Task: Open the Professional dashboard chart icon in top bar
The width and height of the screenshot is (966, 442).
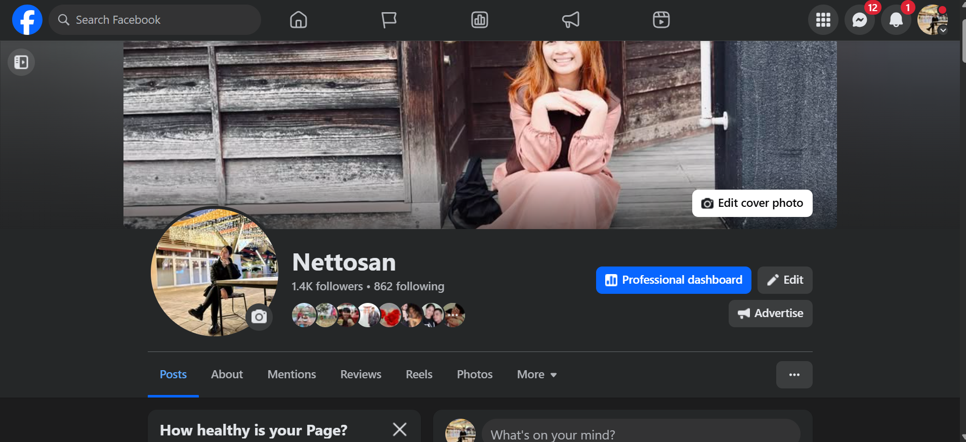Action: tap(480, 20)
